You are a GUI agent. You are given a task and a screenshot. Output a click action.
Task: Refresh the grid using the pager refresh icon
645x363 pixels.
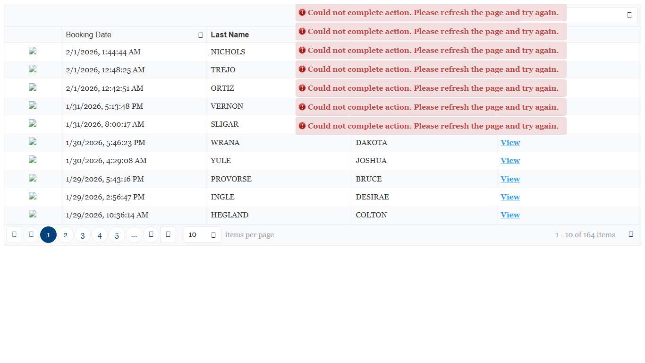631,234
